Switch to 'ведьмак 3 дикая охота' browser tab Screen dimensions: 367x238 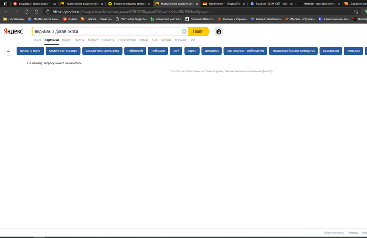pos(34,4)
